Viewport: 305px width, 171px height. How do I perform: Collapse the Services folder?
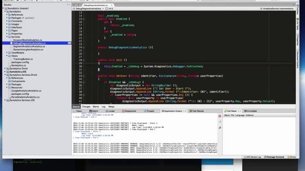coord(7,37)
